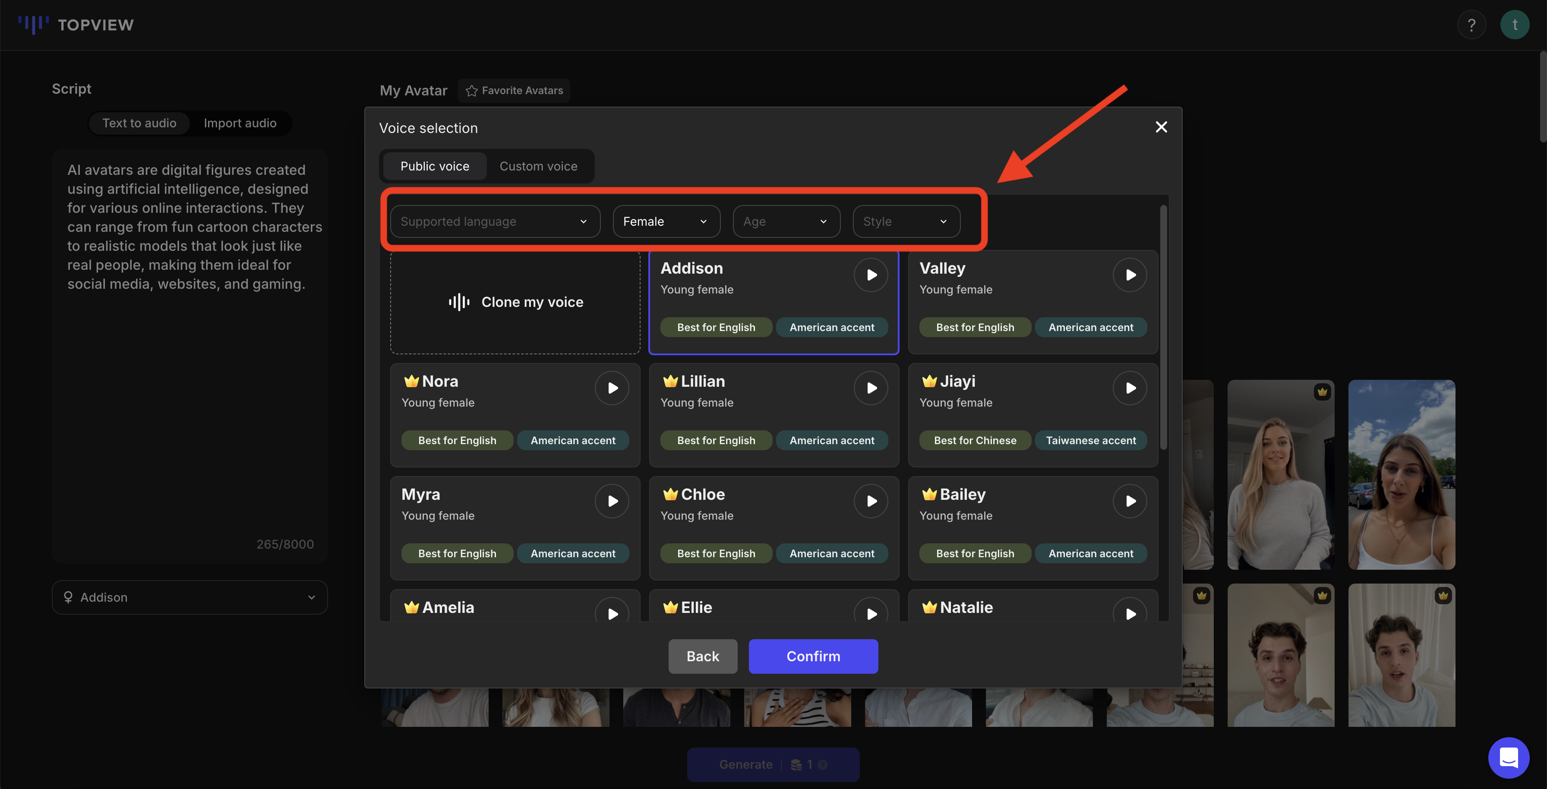Click the 265/8000 character count

pos(284,544)
